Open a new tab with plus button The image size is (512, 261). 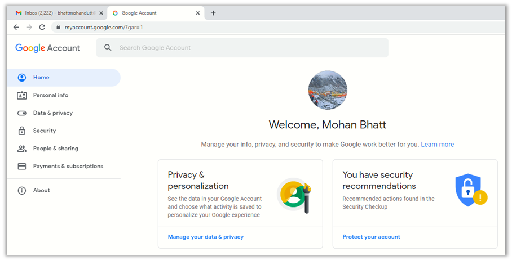click(213, 13)
